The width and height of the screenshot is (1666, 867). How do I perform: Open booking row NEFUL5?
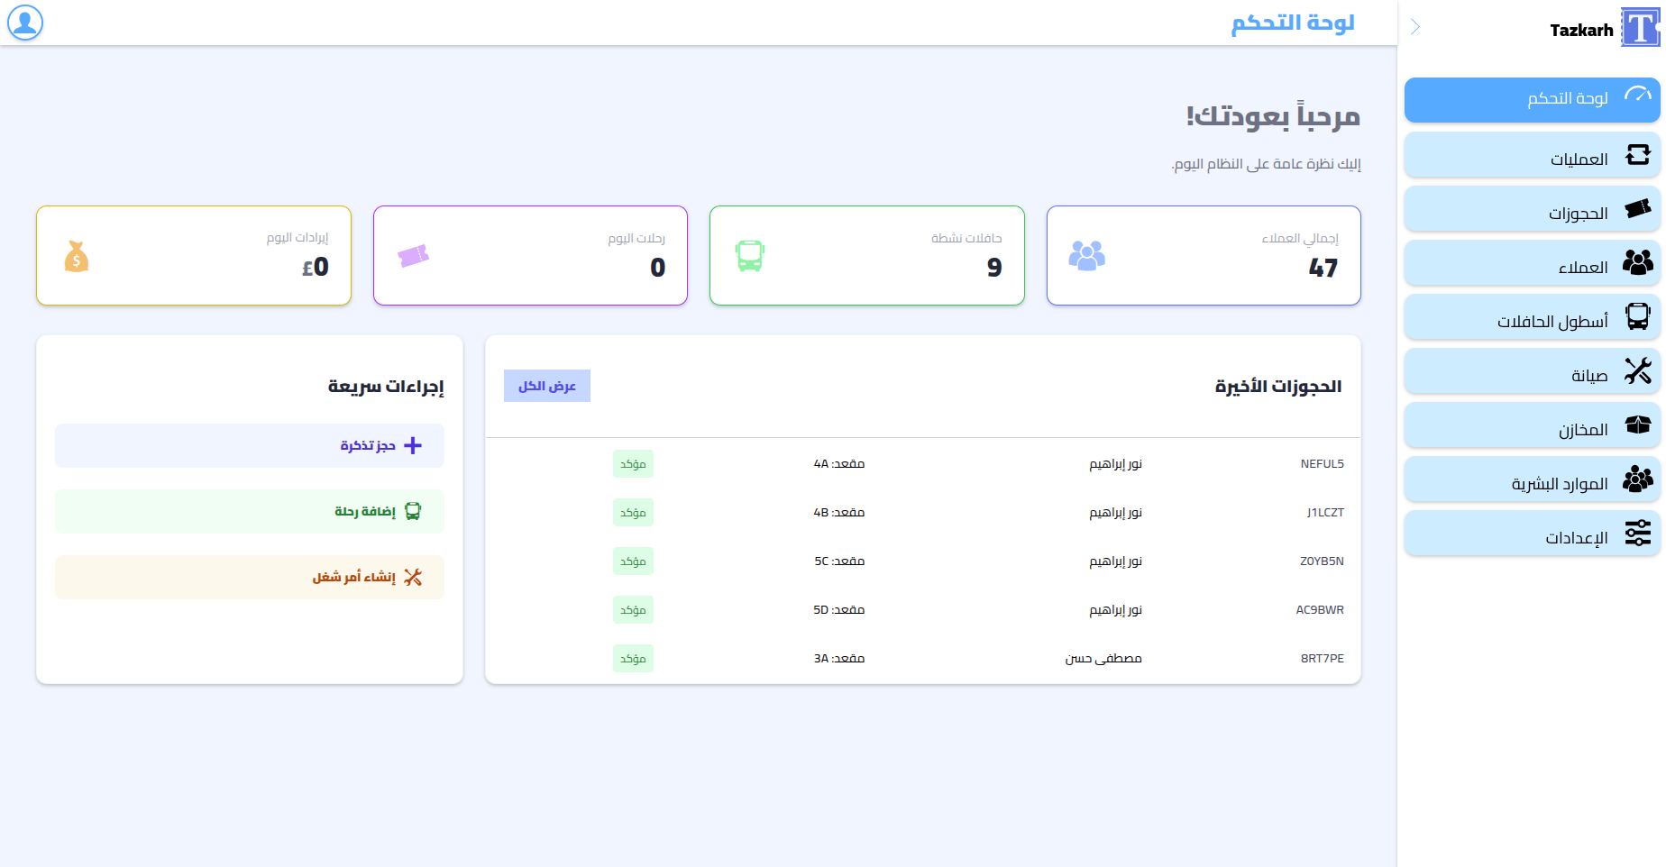click(x=922, y=464)
